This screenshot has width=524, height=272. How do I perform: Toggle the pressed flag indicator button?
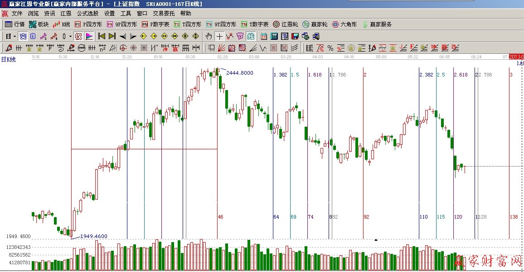pyautogui.click(x=89, y=36)
